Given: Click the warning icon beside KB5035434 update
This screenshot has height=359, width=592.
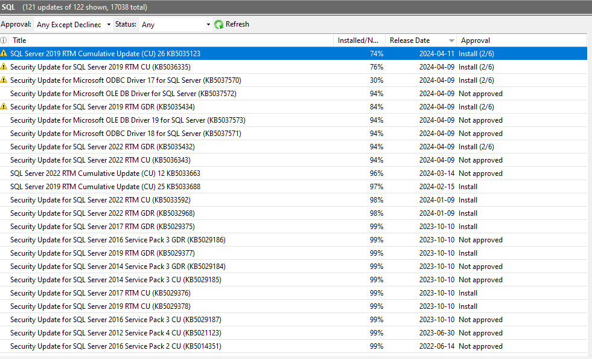Looking at the screenshot, I should click(4, 106).
